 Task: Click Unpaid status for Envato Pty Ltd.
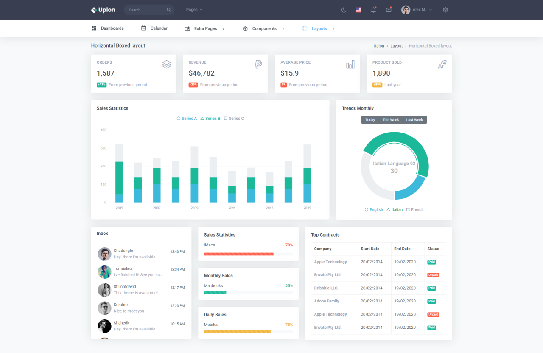433,275
